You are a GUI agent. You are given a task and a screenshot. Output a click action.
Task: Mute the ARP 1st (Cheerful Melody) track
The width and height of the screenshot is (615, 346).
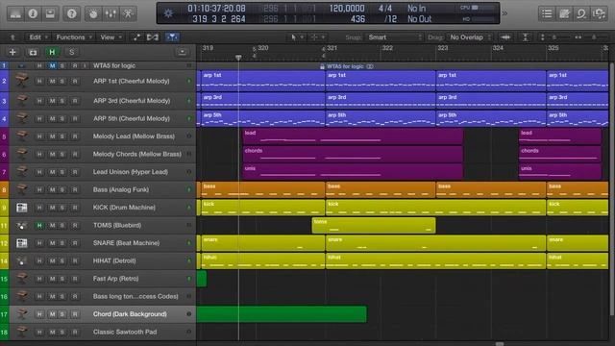coord(52,81)
